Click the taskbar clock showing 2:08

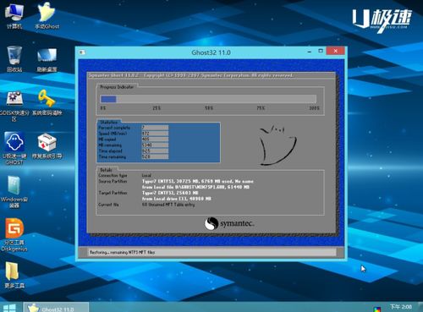click(x=401, y=307)
